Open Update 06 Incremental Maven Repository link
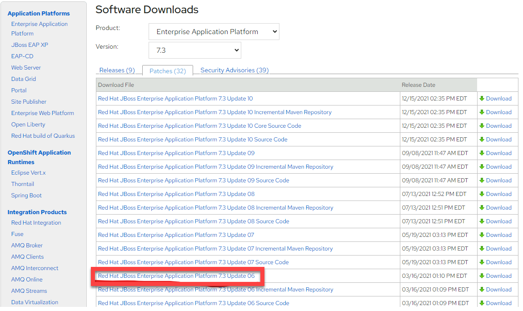523x311 pixels. pos(215,290)
